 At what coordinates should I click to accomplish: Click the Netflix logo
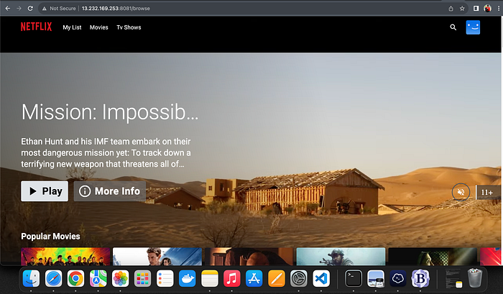coord(36,27)
